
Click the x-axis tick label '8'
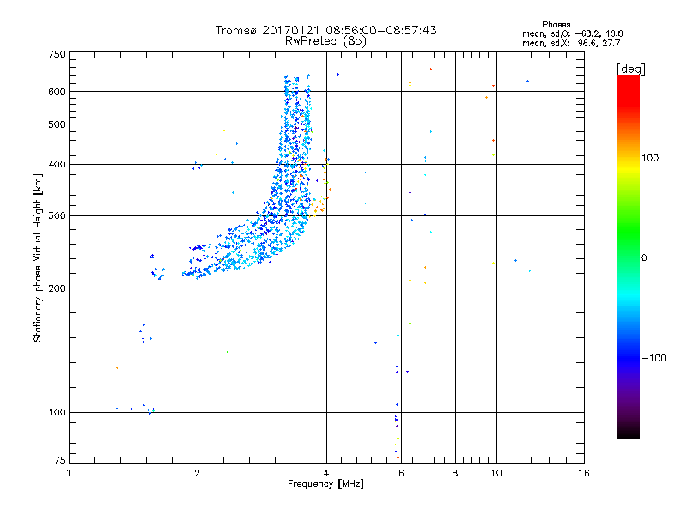pos(455,473)
